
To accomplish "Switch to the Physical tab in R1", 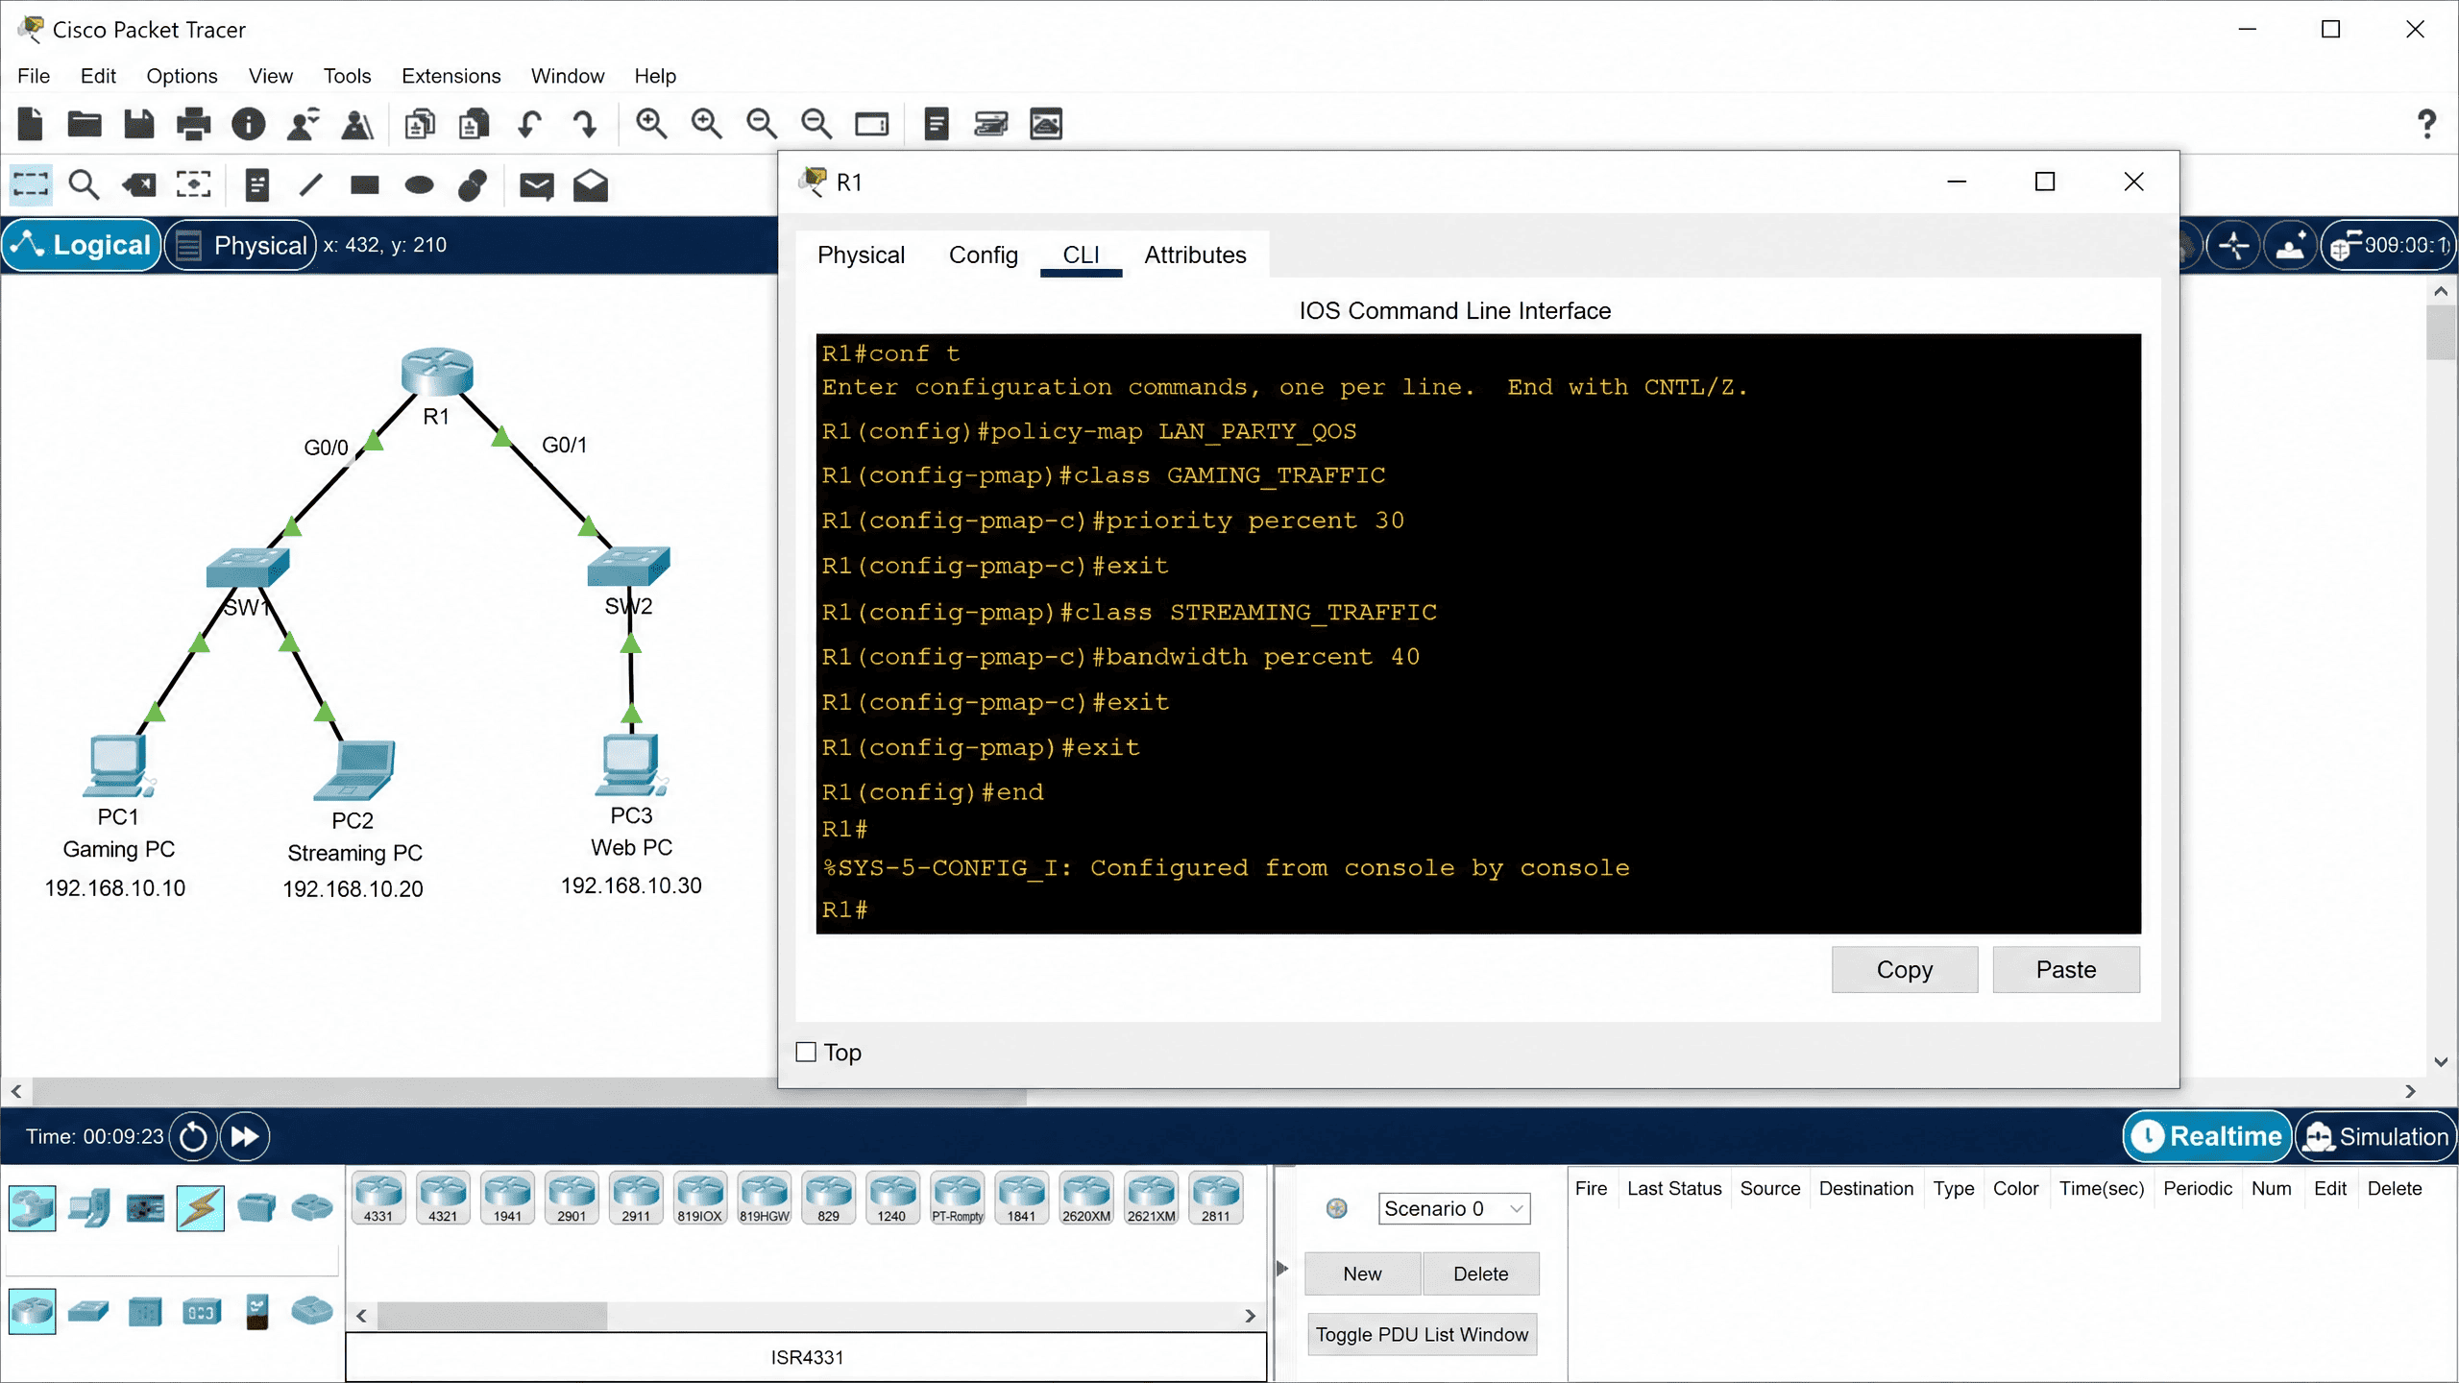I will tap(861, 255).
